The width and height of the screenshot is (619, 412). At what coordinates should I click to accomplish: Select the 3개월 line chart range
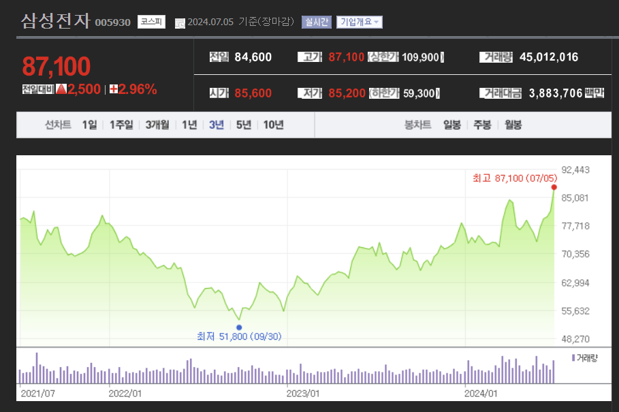click(x=157, y=125)
